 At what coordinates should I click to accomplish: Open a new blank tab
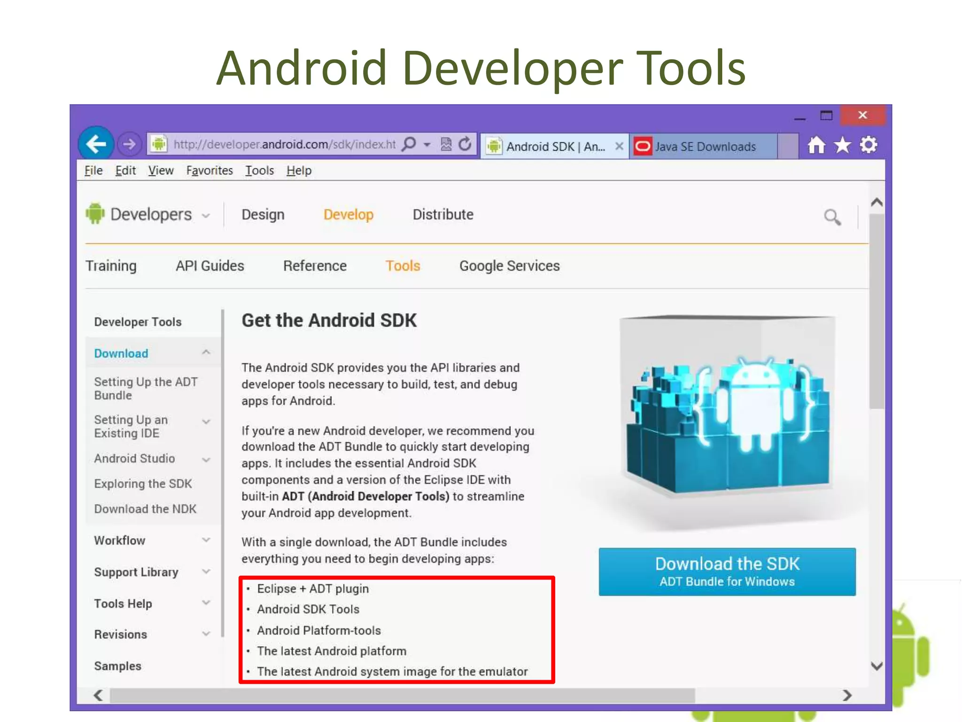(788, 146)
